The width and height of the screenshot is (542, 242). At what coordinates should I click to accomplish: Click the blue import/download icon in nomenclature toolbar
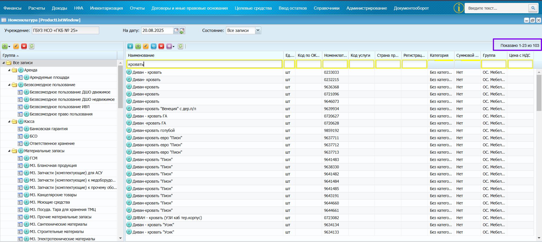tap(130, 46)
